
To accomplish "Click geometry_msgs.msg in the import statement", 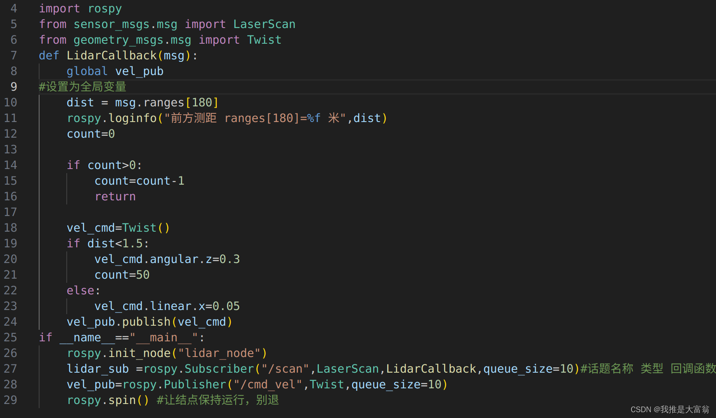I will [x=132, y=40].
